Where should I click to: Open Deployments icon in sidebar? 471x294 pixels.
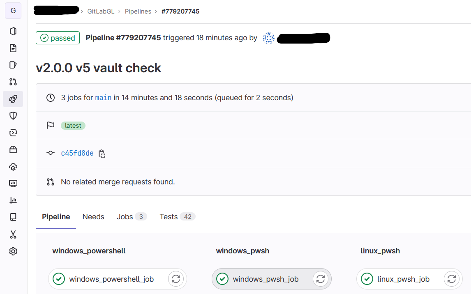pos(13,133)
